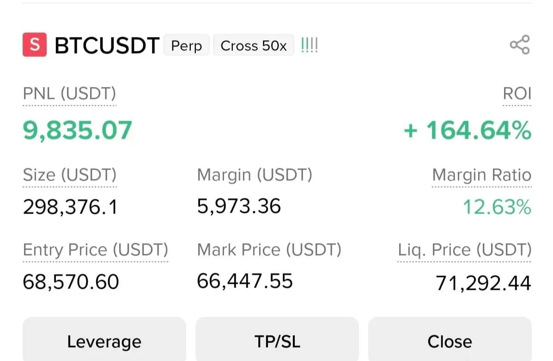Tap the 5,973.36 margin value
This screenshot has height=361, width=553.
239,206
